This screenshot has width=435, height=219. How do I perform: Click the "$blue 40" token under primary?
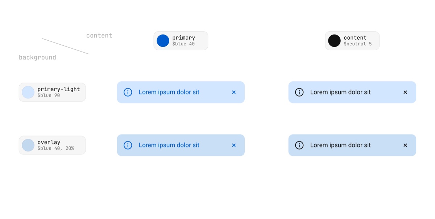pos(183,44)
